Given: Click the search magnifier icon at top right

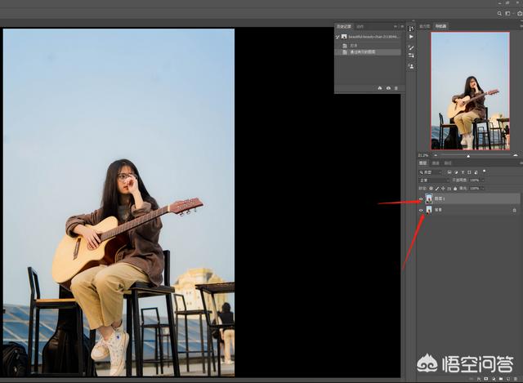Looking at the screenshot, I should (x=499, y=14).
